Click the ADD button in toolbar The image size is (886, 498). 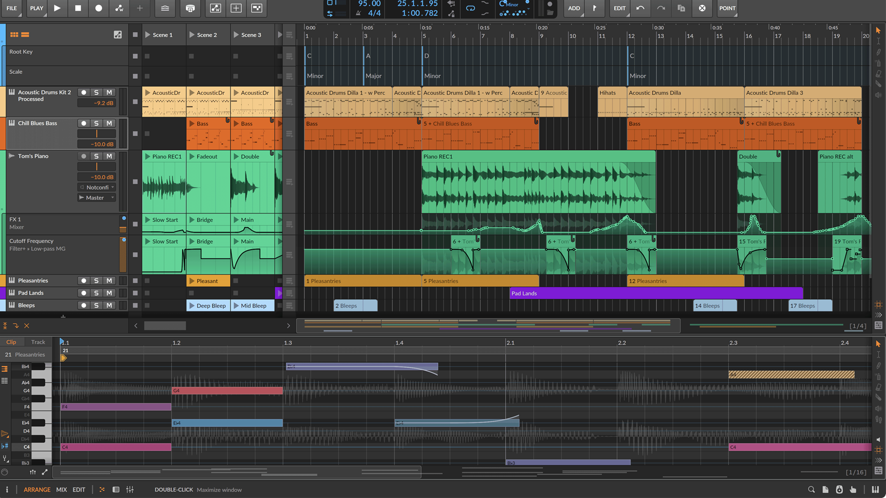coord(574,8)
